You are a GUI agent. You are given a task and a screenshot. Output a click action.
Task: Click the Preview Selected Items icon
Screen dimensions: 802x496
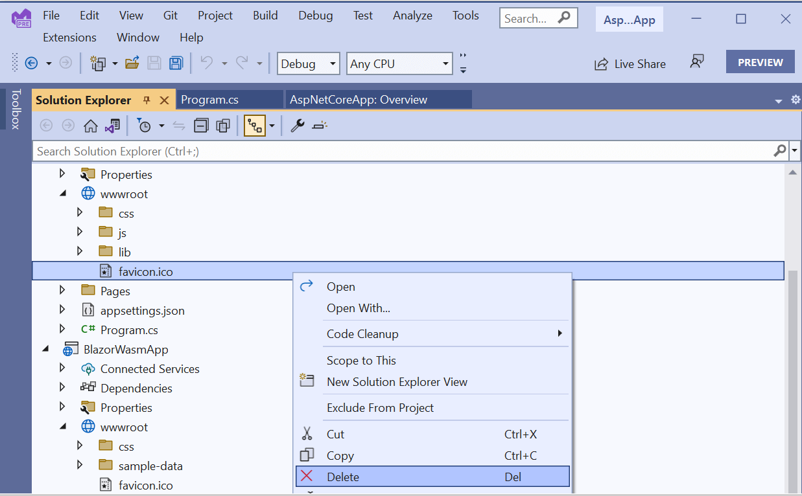(320, 126)
